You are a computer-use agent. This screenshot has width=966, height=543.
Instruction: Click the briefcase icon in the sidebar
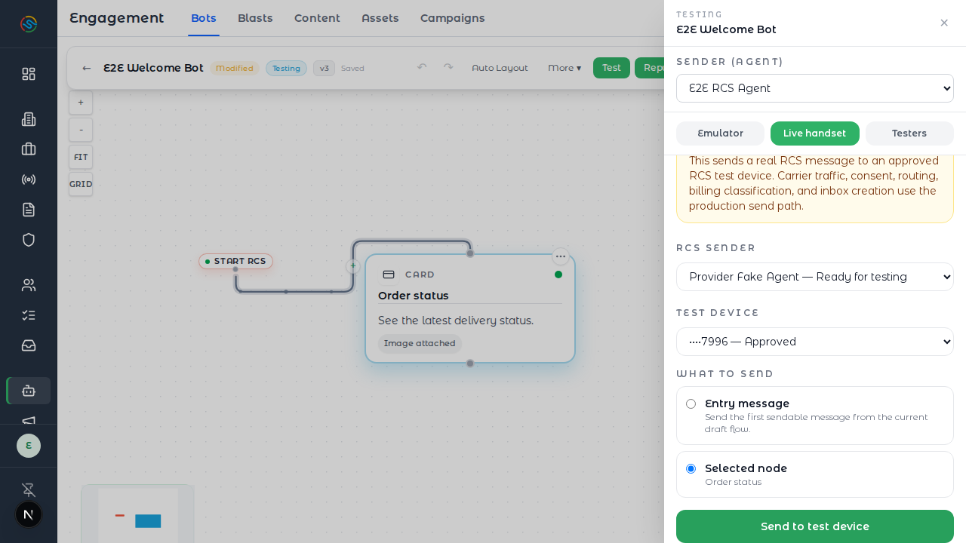point(29,149)
